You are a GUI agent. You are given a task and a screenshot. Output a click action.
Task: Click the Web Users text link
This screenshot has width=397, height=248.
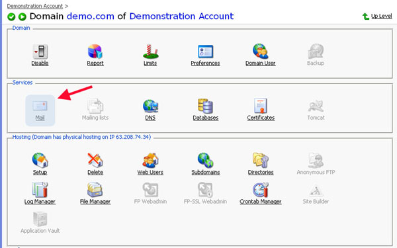pyautogui.click(x=150, y=173)
